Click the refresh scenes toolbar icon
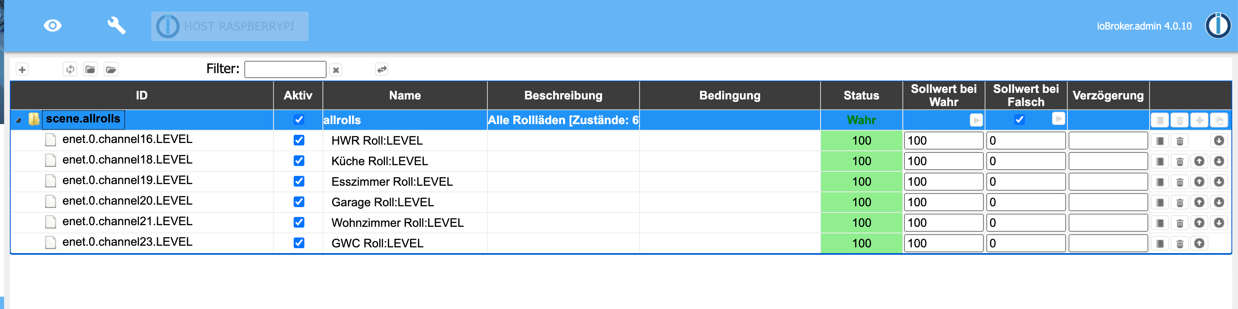1238x309 pixels. click(70, 69)
